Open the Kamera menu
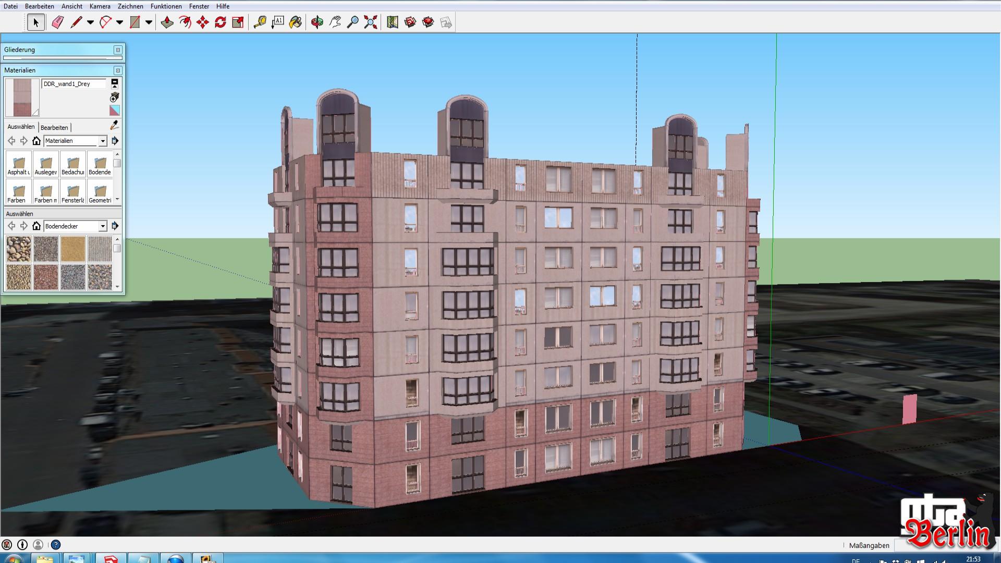The image size is (1001, 563). click(x=100, y=6)
